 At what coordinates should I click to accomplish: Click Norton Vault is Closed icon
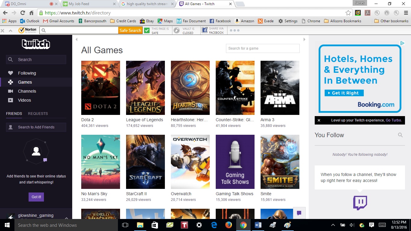(x=177, y=30)
